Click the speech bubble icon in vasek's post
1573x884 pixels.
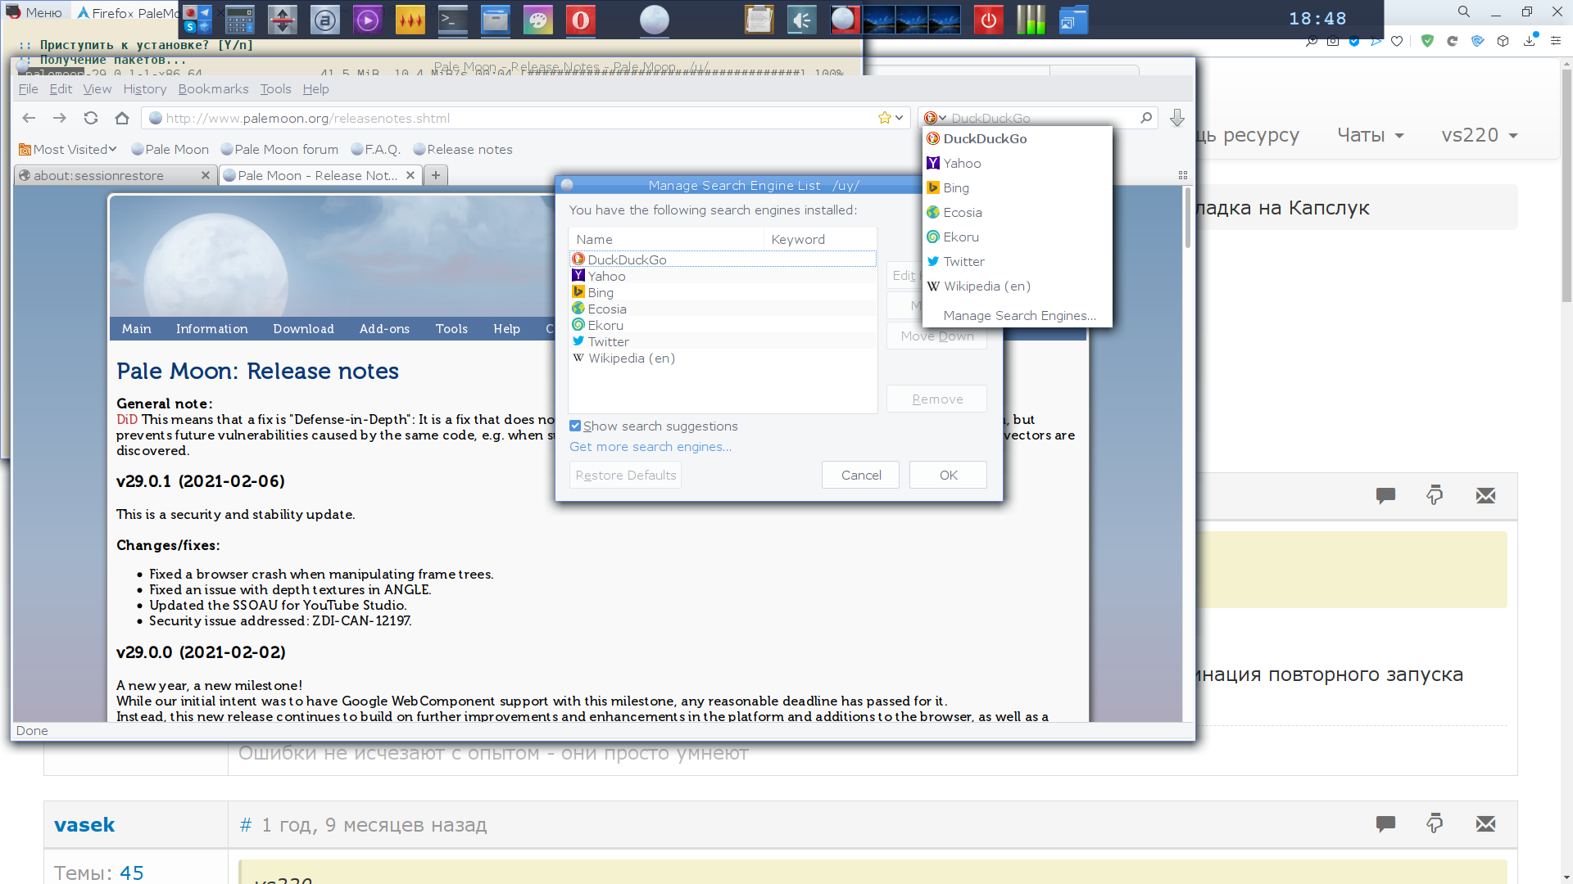(1385, 823)
